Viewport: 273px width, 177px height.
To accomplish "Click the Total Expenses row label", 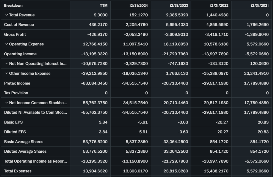I will (18, 171).
